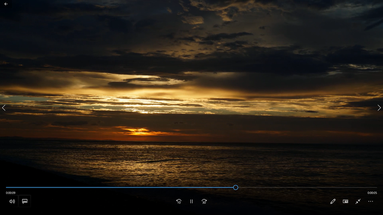Open the pencil edit options

coord(333,201)
